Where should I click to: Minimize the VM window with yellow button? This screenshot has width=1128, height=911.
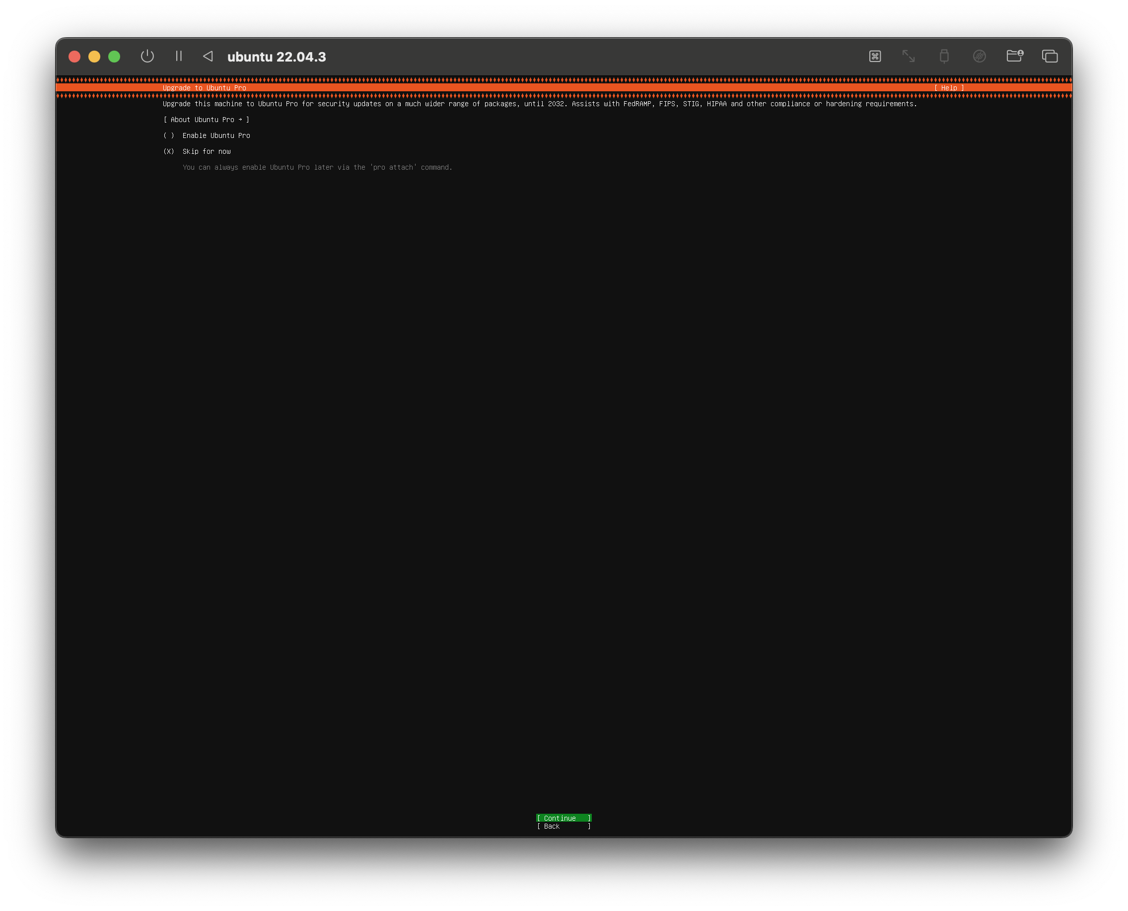point(94,57)
